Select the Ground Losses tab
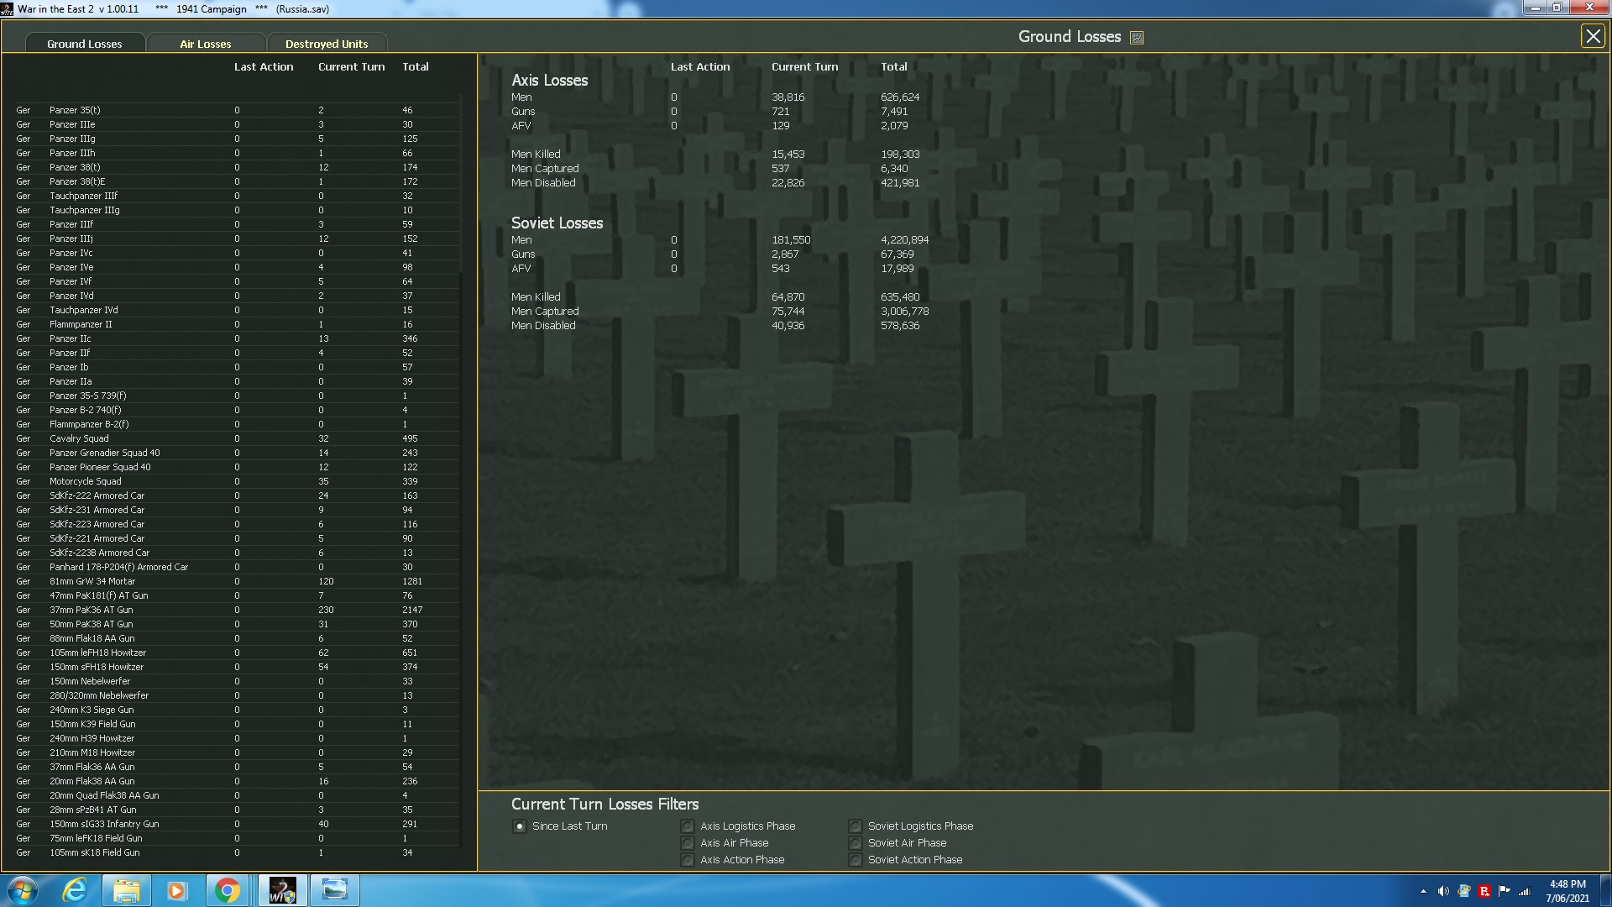 point(85,44)
